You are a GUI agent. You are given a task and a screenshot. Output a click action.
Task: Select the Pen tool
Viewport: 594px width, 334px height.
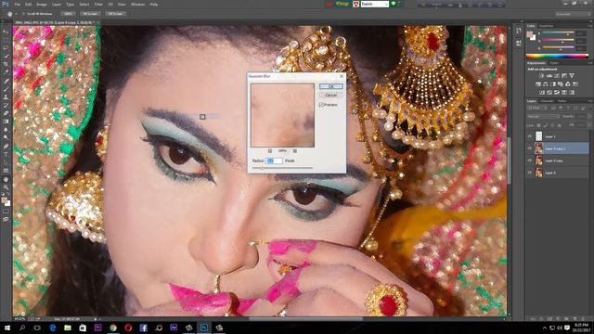point(6,147)
